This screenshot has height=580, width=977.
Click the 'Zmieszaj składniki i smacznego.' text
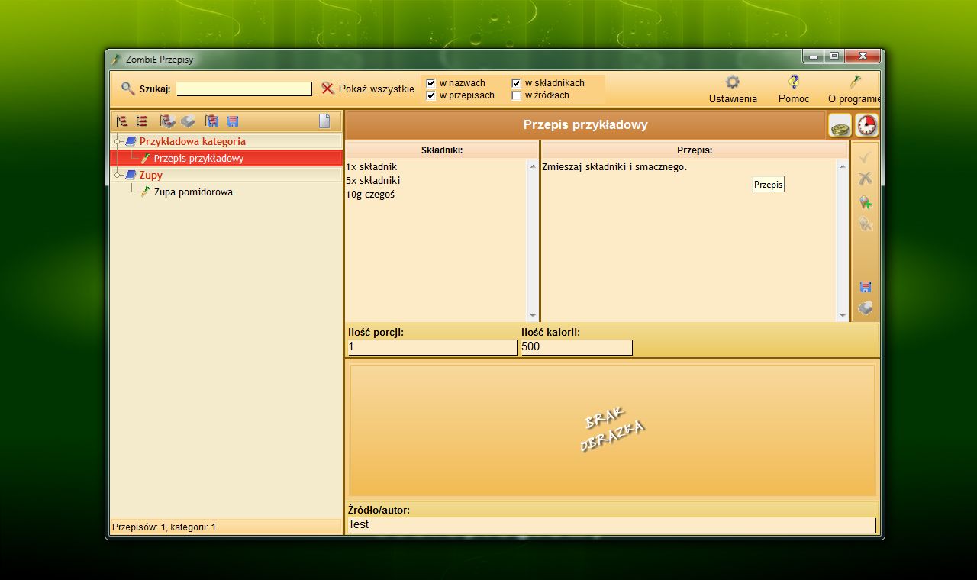coord(614,166)
